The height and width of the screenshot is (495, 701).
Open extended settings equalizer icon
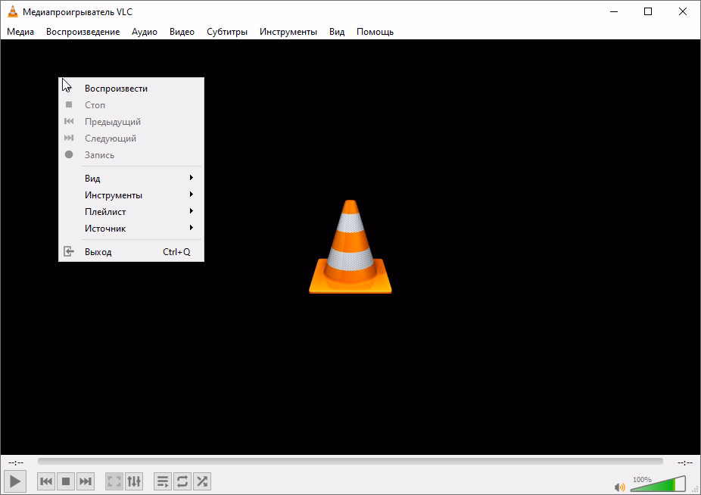tap(134, 481)
